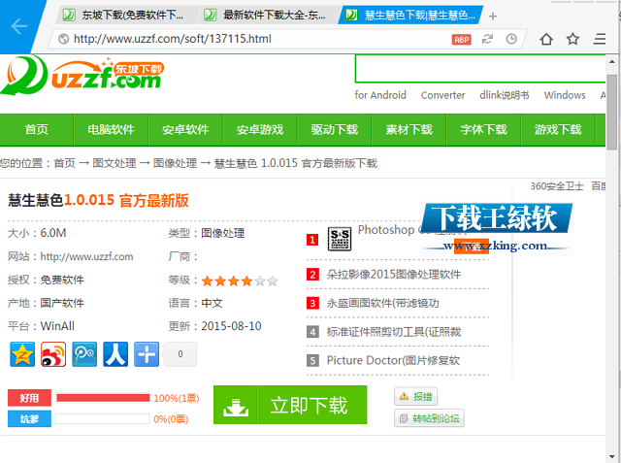
Task: Click the 类型 图像处理 category link
Action: 222,233
